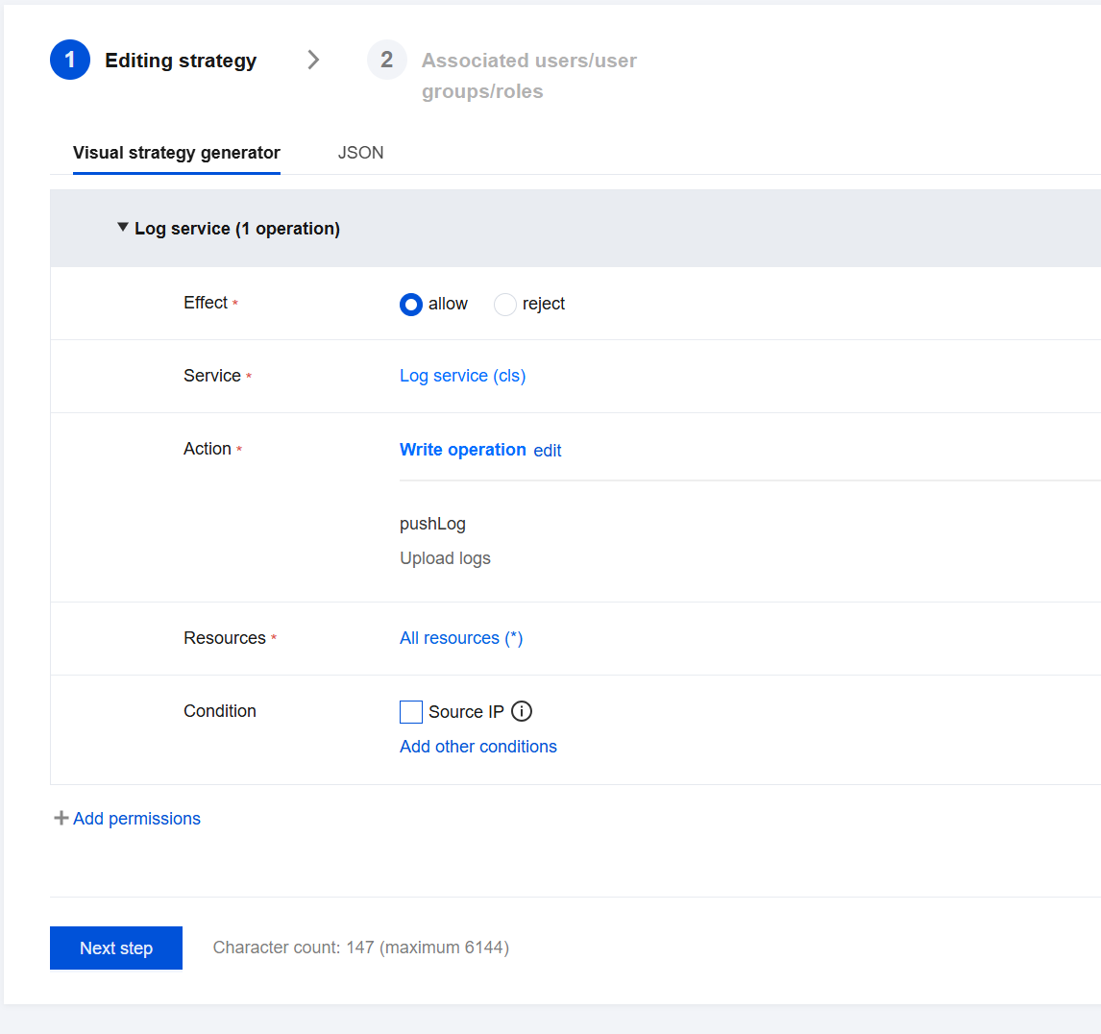Open the All resources (*) selector

point(461,638)
